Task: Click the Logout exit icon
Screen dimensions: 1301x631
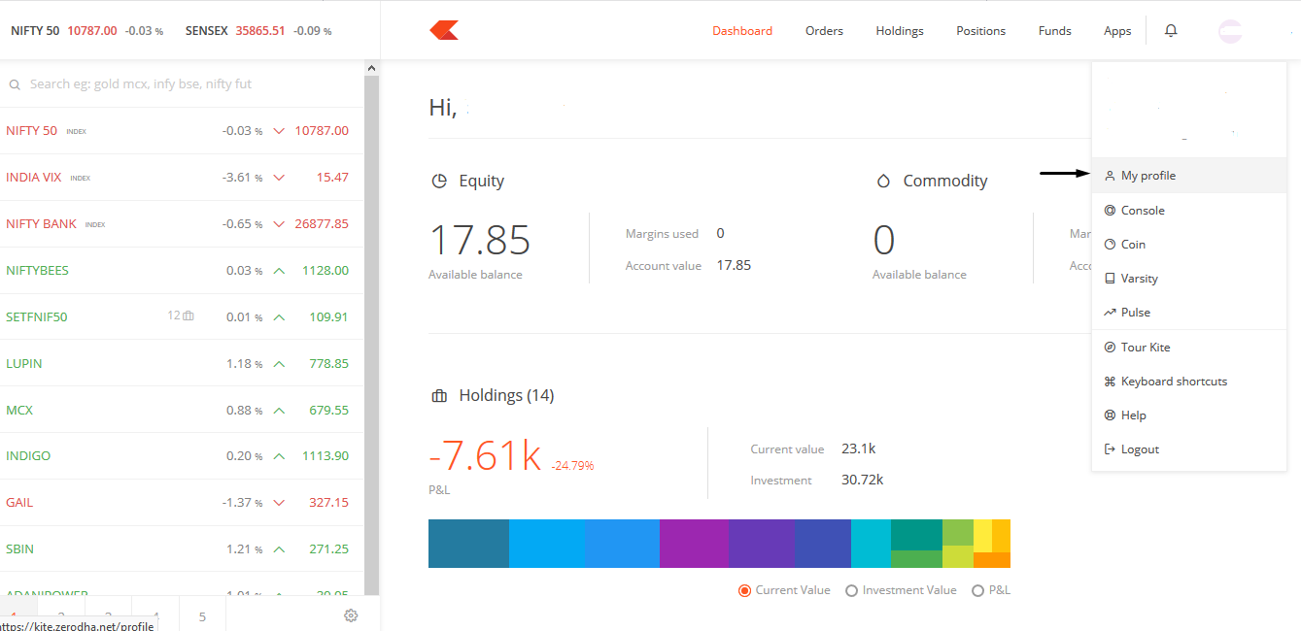Action: pyautogui.click(x=1110, y=448)
